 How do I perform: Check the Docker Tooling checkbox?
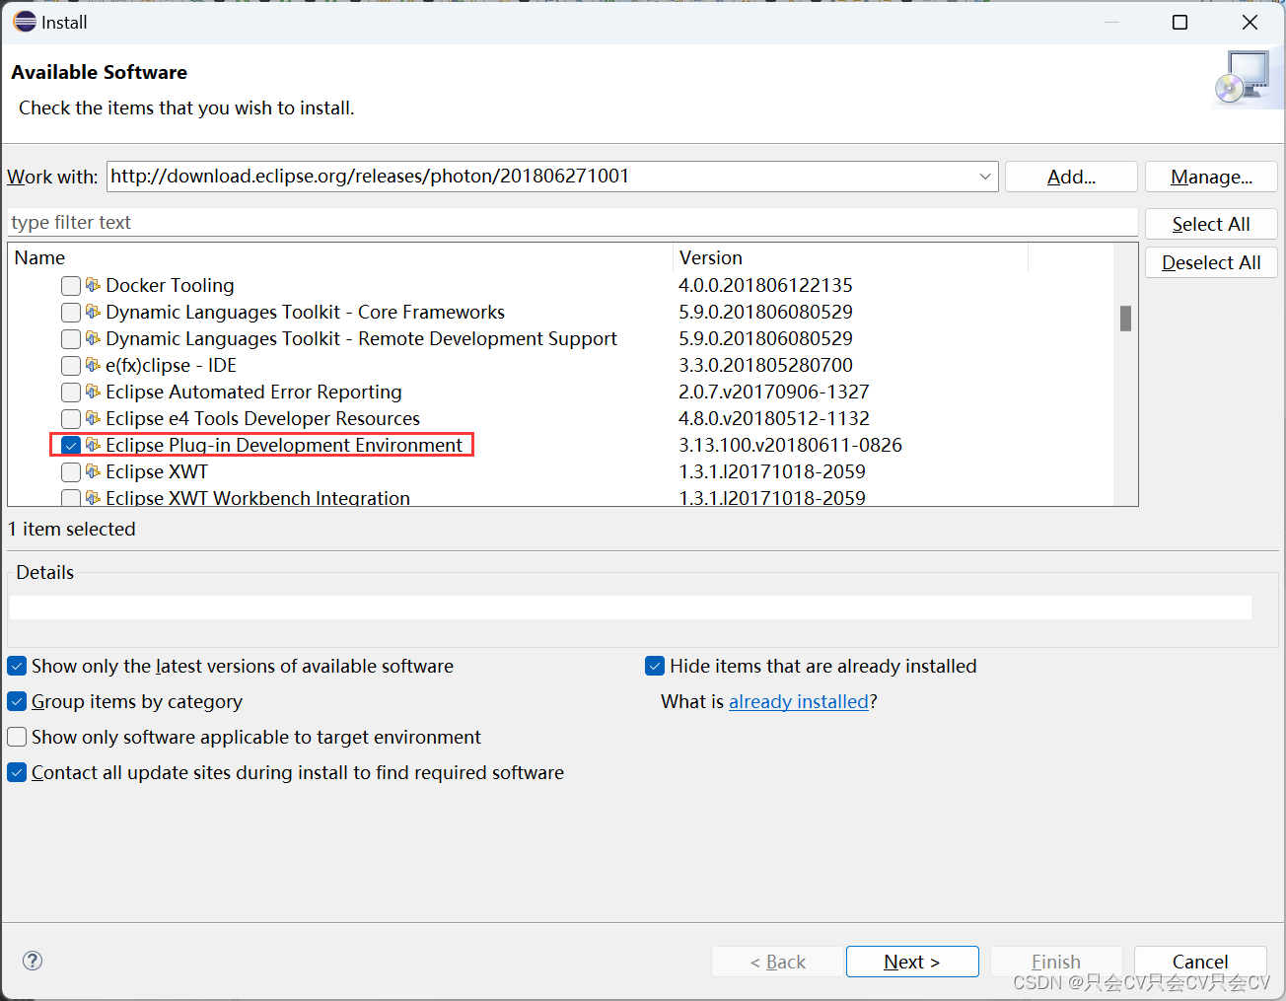[70, 285]
